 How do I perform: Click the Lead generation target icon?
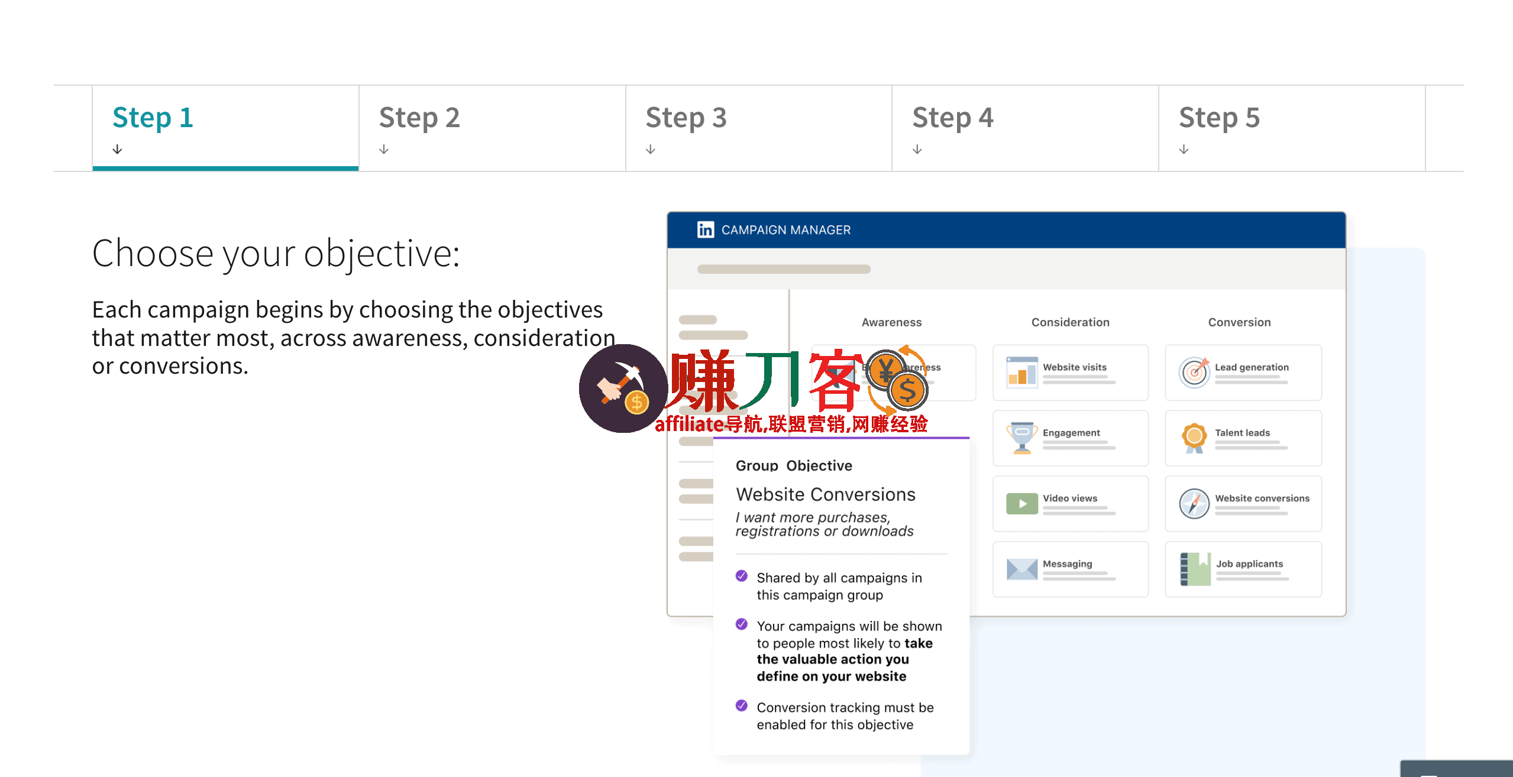coord(1194,373)
